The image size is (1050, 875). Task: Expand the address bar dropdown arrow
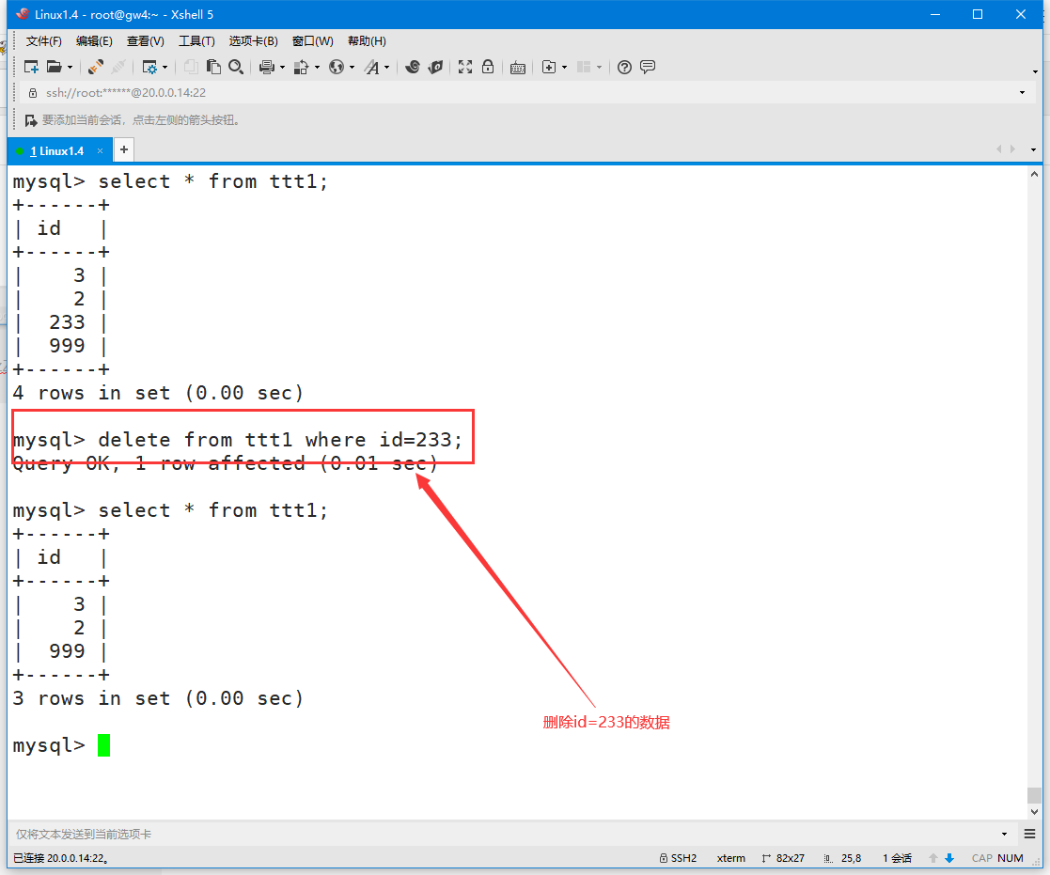(x=1022, y=92)
